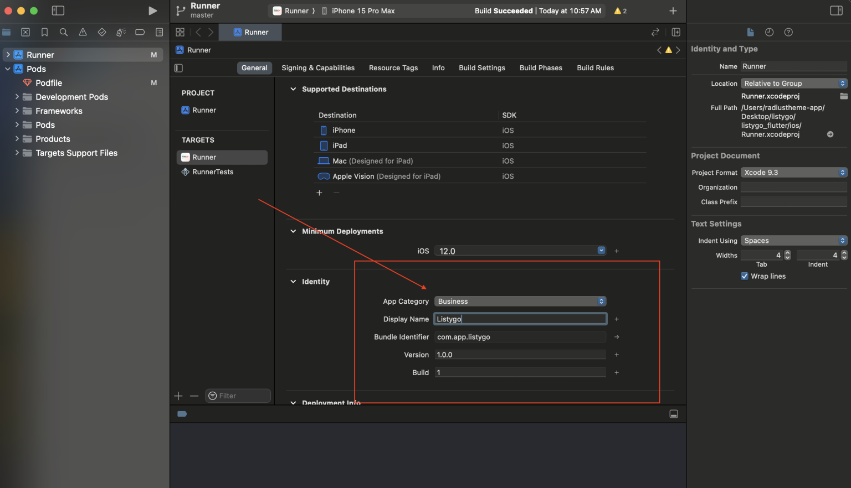Open the Issue navigator warning icon
This screenshot has height=488, width=851.
(83, 32)
